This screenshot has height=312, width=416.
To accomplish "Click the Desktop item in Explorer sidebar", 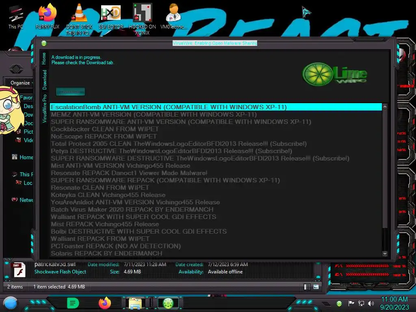I will tap(28, 106).
